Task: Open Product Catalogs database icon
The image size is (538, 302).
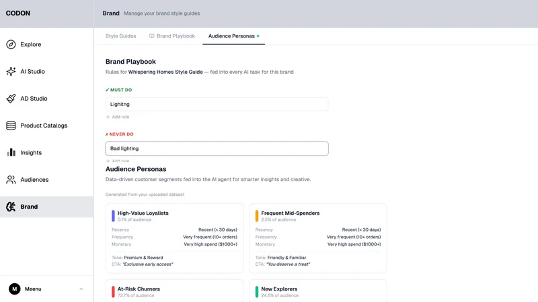Action: click(x=11, y=125)
